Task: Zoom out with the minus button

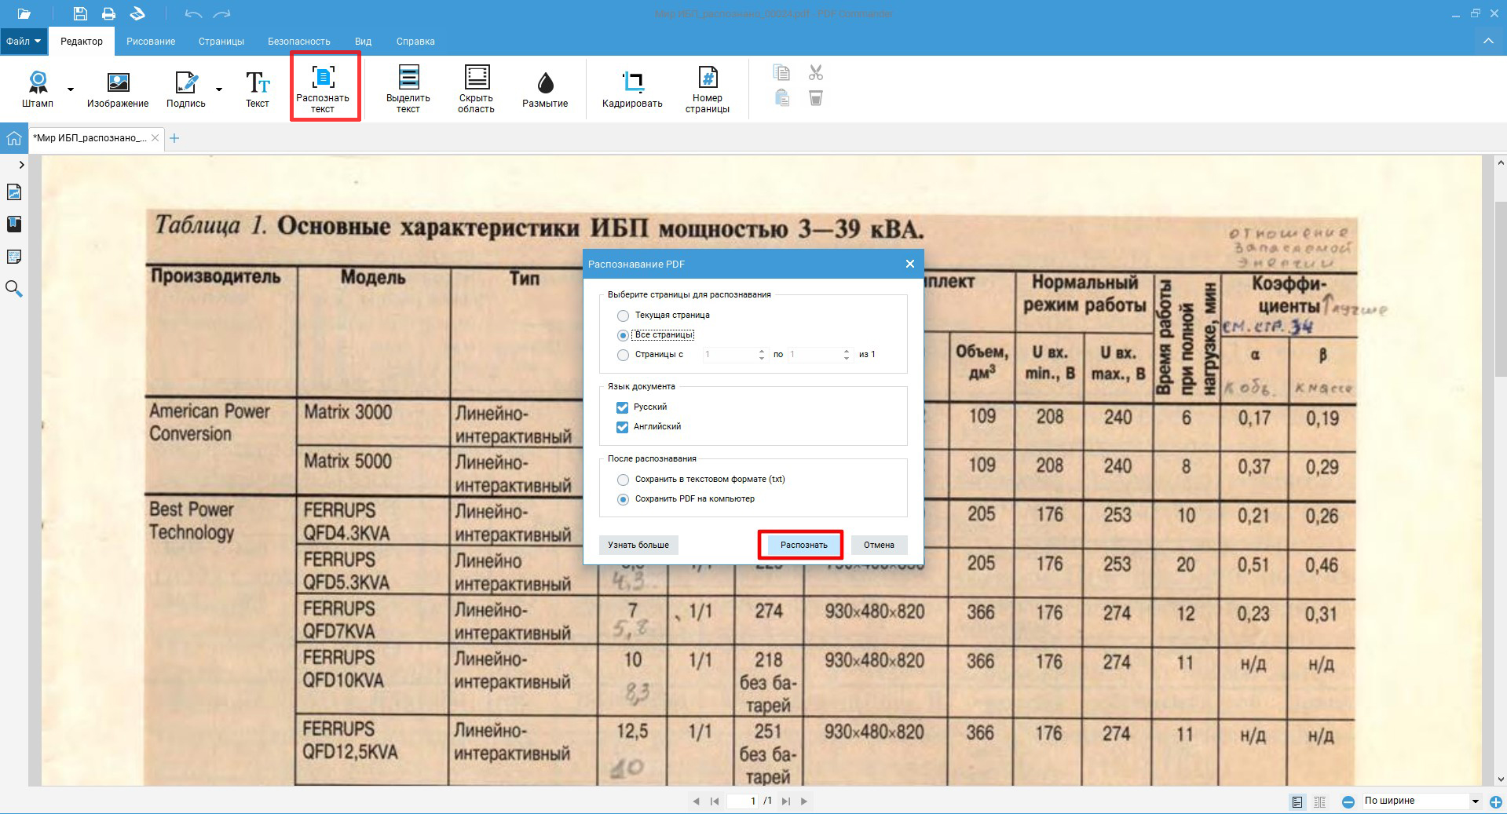Action: pos(1348,801)
